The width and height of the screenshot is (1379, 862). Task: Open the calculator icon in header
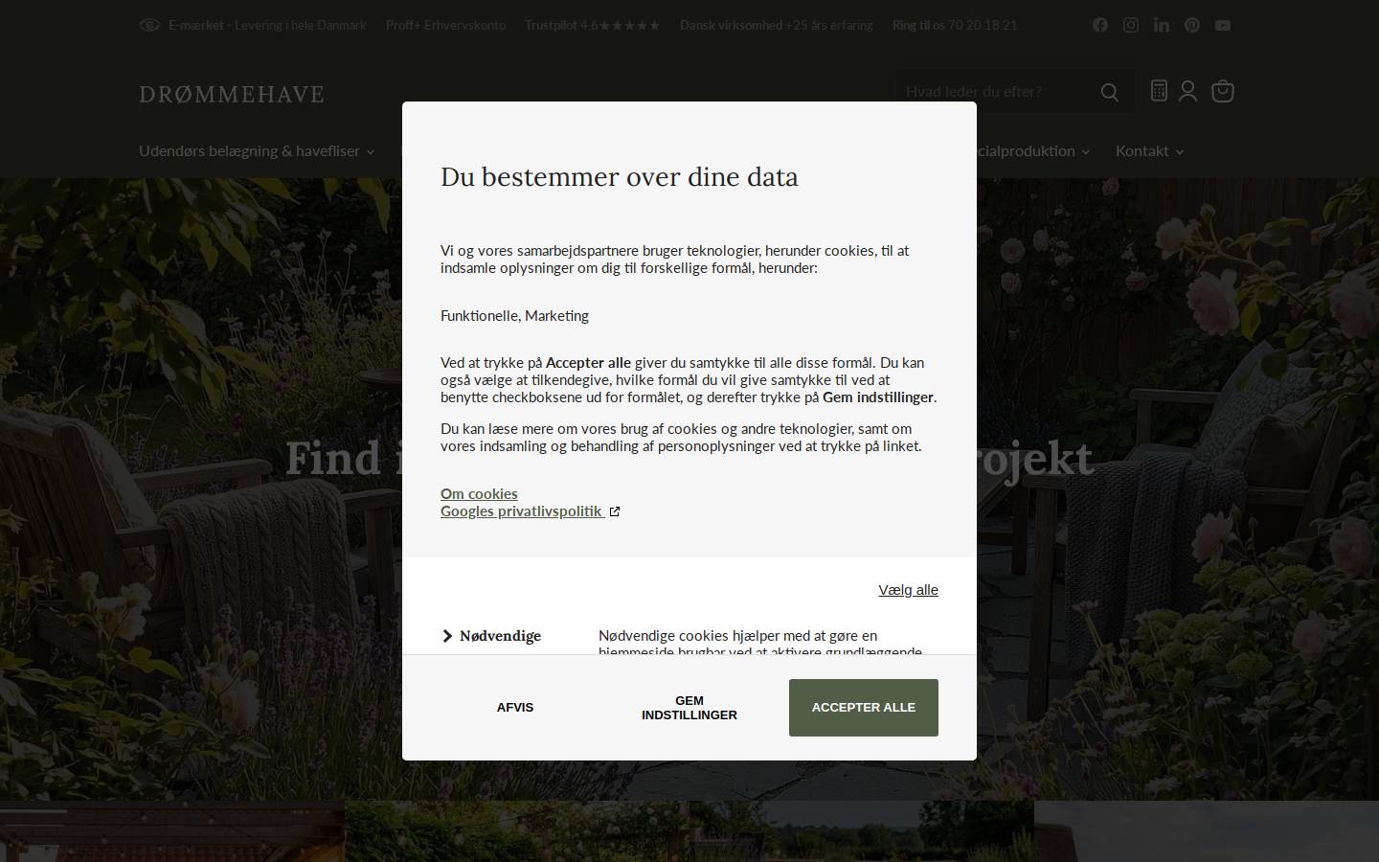coord(1159,91)
